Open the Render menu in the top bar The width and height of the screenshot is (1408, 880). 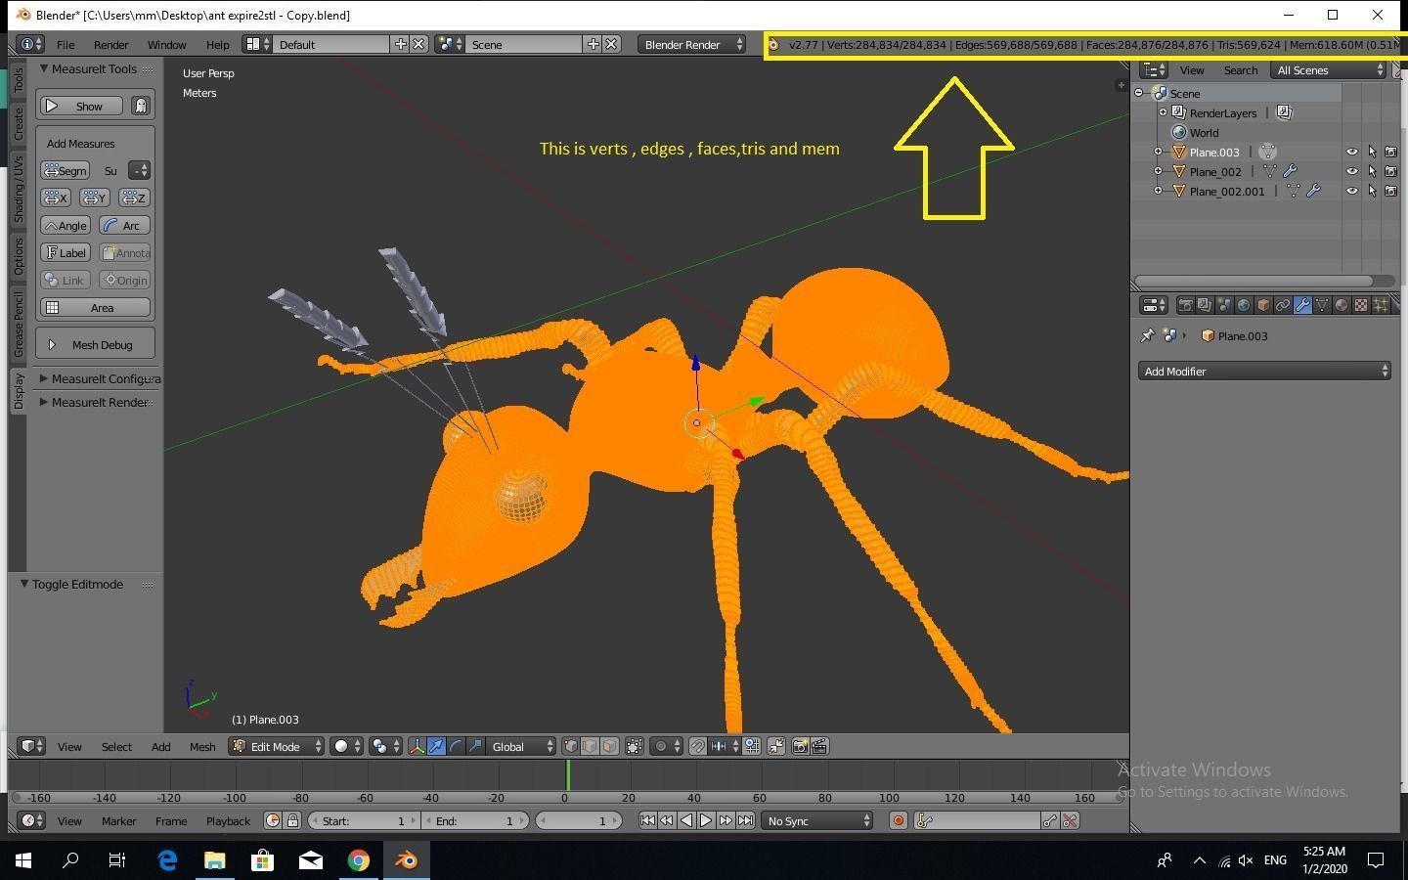110,44
